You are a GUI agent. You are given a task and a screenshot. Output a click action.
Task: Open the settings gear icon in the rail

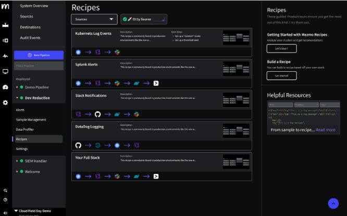[x=5, y=103]
